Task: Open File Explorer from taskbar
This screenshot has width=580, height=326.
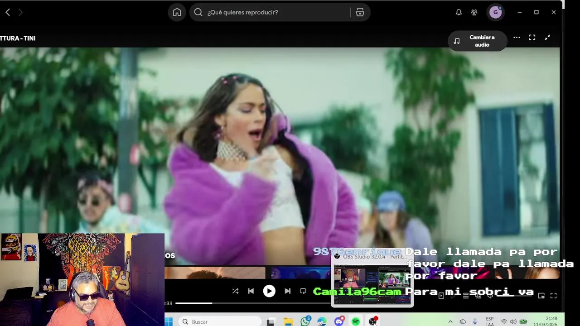Action: [288, 322]
